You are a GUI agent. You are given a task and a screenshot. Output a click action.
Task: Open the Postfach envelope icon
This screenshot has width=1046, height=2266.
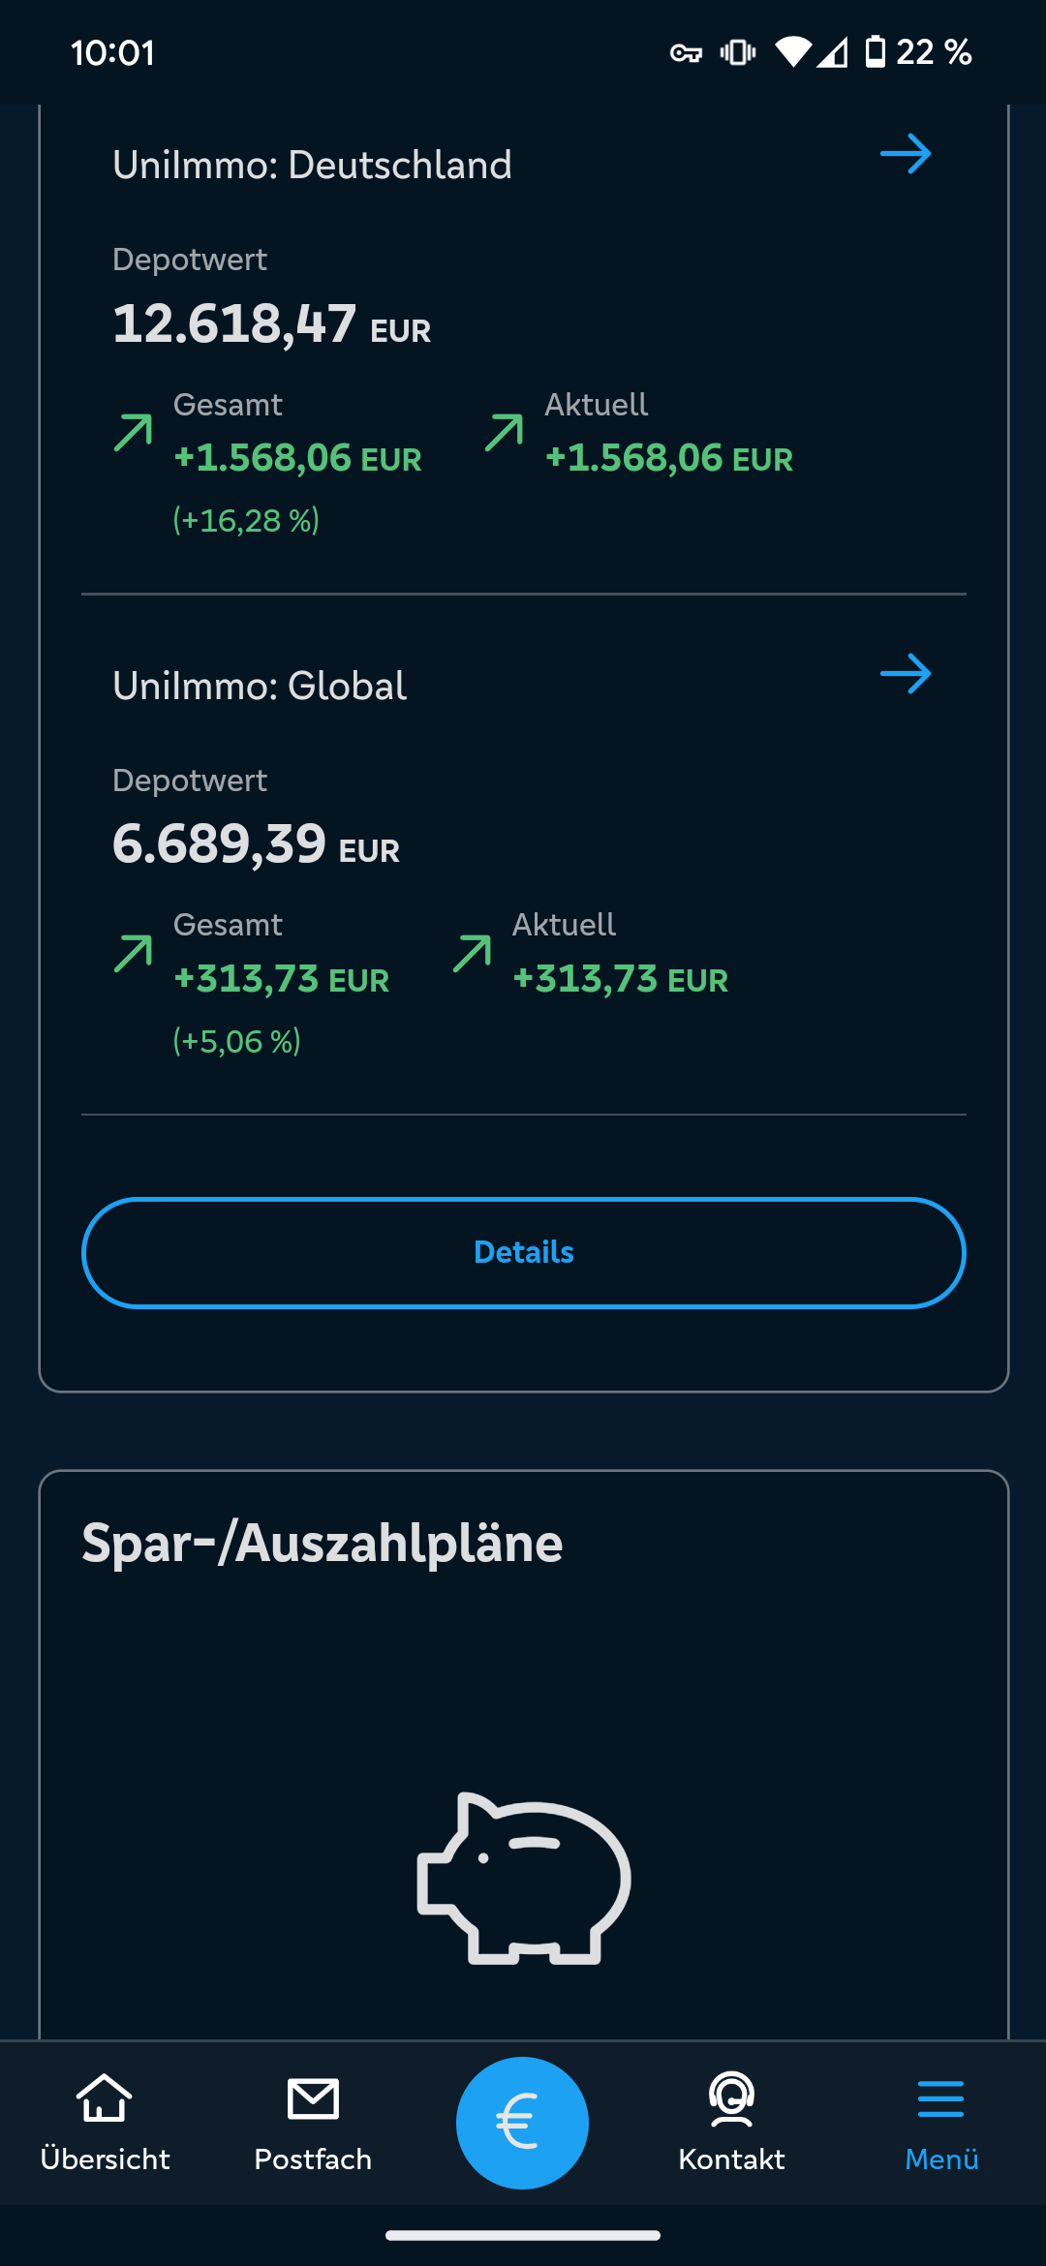tap(313, 2099)
